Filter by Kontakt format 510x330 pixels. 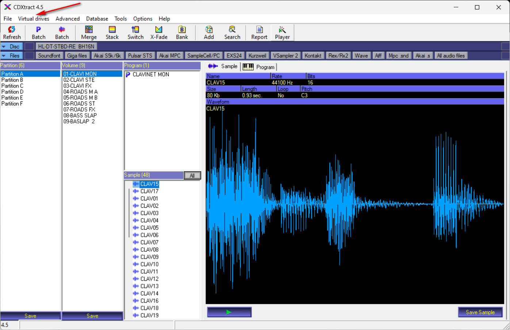point(313,55)
